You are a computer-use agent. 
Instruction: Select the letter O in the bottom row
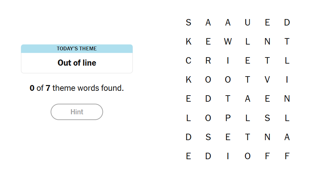248,156
